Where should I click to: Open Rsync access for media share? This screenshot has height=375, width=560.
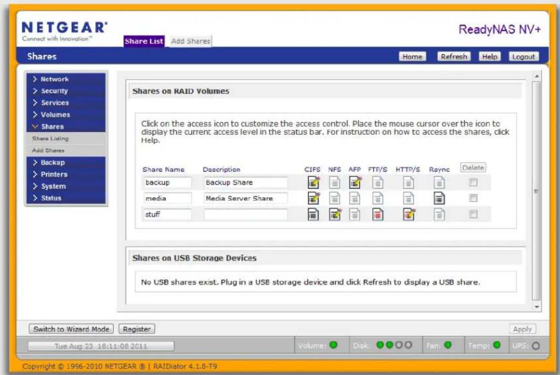(440, 198)
